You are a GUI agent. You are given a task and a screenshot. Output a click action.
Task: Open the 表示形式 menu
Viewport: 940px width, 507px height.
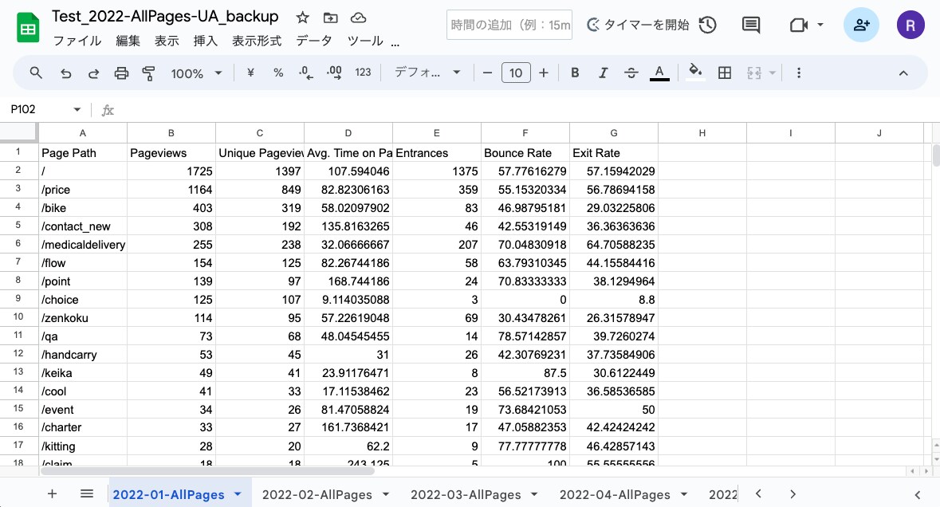257,41
